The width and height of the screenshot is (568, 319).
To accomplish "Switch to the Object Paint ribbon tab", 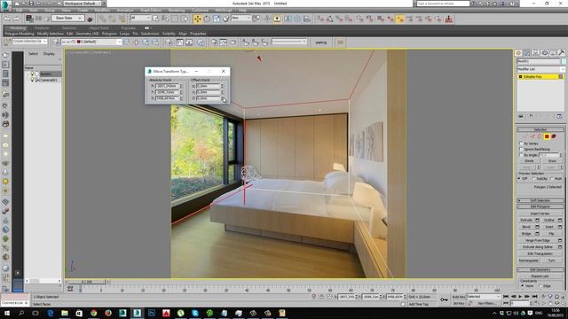I will click(99, 27).
